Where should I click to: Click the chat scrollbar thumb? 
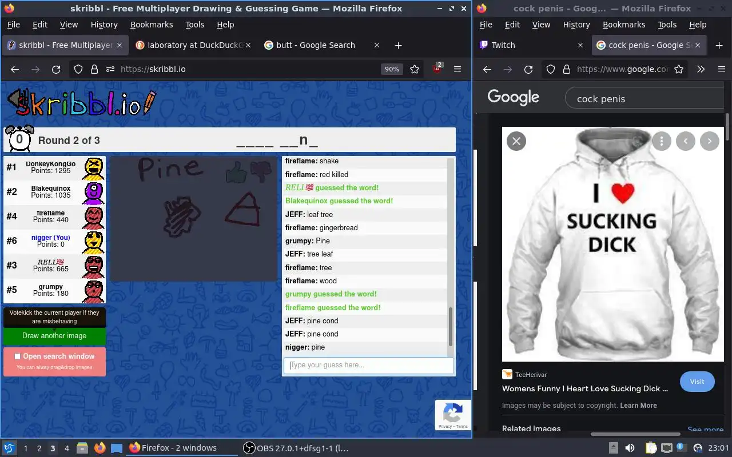tap(450, 326)
